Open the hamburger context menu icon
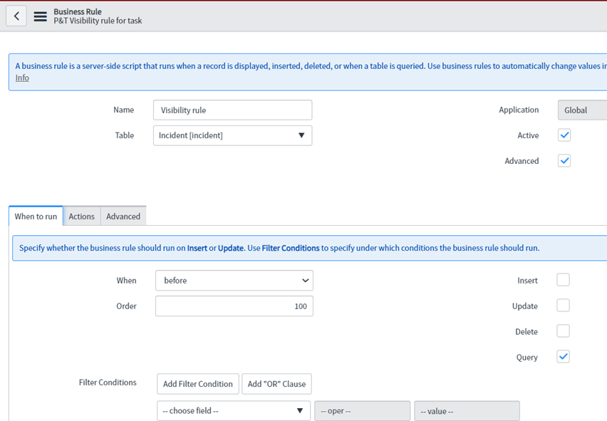Screen dimensions: 607x421 (x=41, y=16)
